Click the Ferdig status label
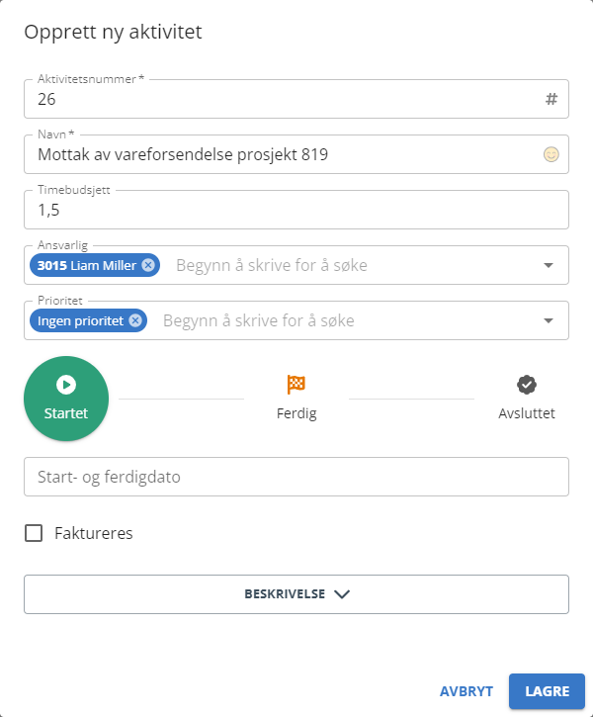The image size is (593, 717). (296, 413)
